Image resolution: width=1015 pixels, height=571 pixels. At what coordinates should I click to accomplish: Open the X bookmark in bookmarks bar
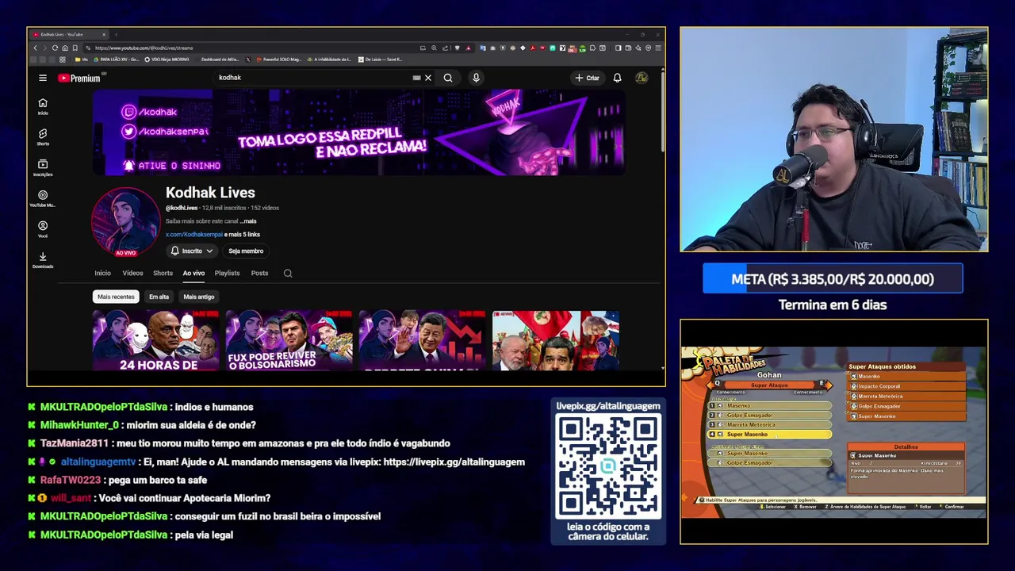pos(248,59)
